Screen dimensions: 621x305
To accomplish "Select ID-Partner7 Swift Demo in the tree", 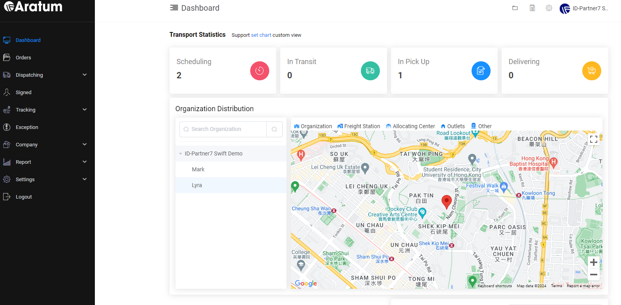I will coord(213,153).
